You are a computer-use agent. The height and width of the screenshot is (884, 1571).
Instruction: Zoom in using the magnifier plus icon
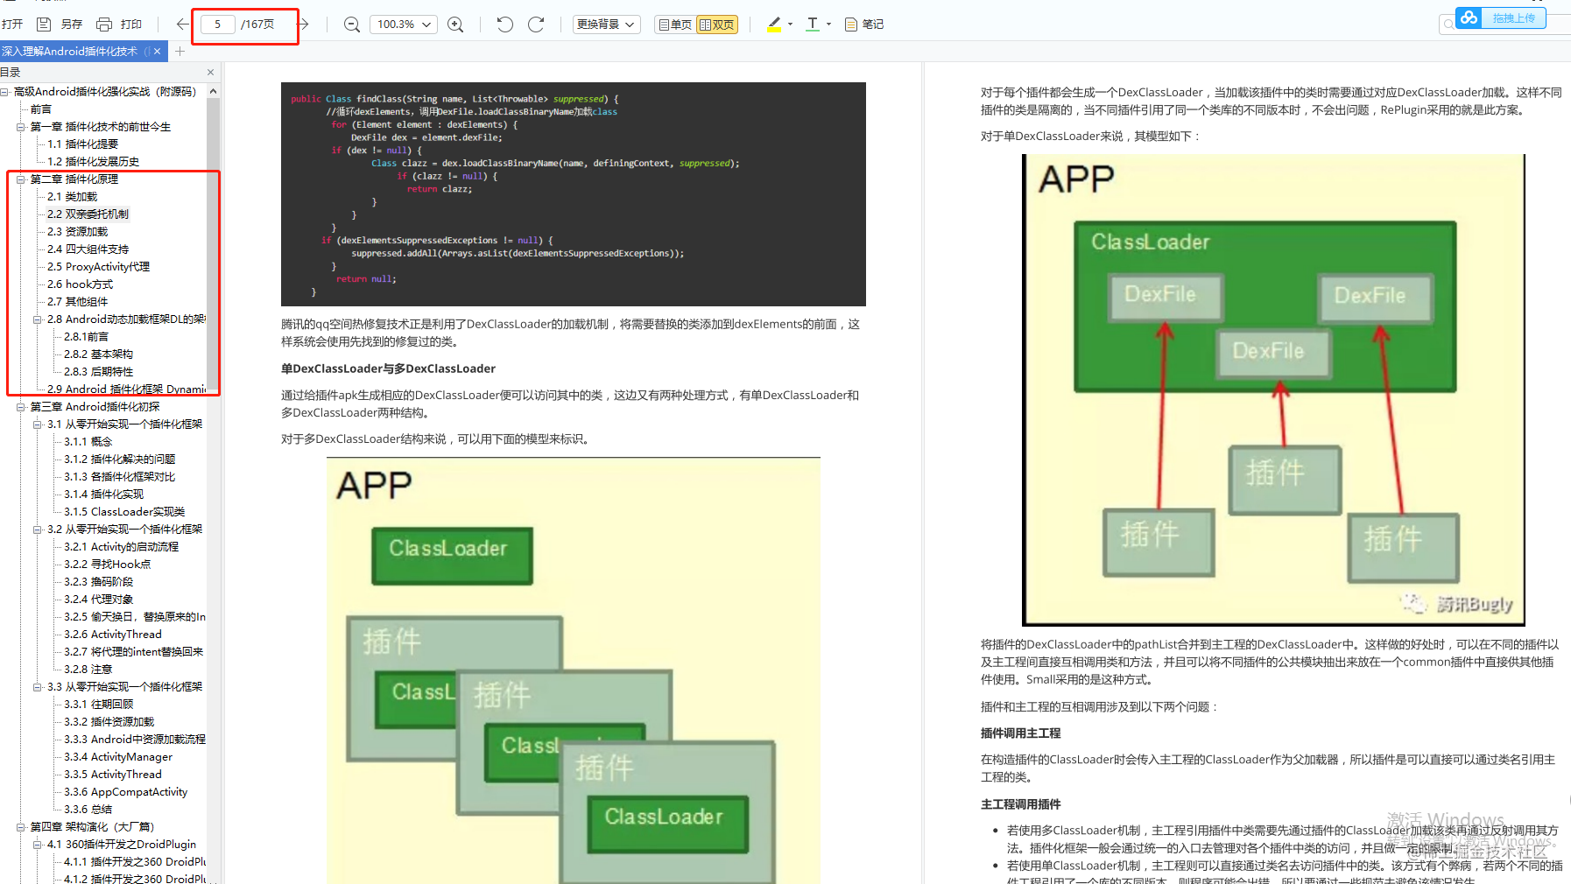coord(455,25)
